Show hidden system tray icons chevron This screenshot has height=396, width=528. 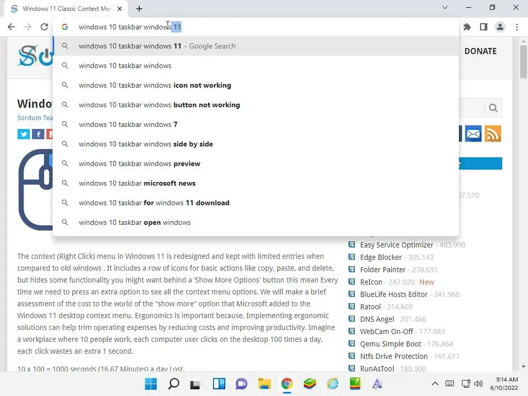pyautogui.click(x=435, y=384)
